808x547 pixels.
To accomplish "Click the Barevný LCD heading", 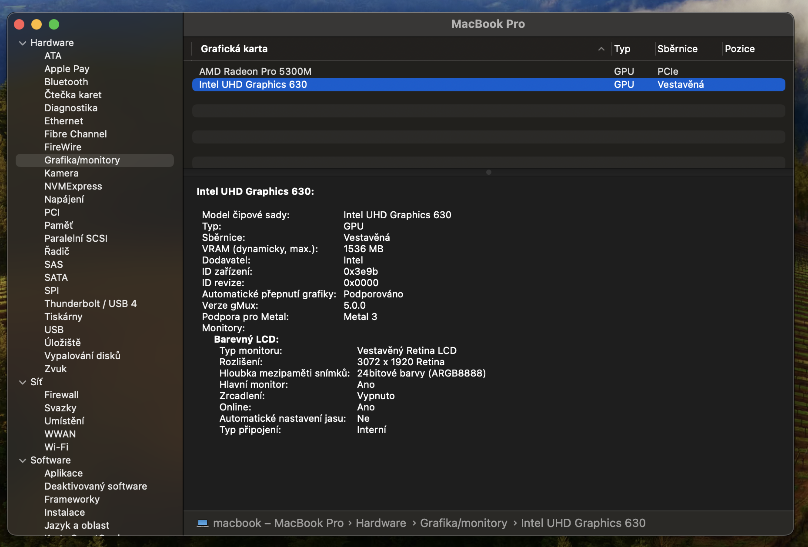I will point(246,339).
